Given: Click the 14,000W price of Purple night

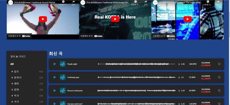Looking at the screenshot, I should [x=206, y=65].
